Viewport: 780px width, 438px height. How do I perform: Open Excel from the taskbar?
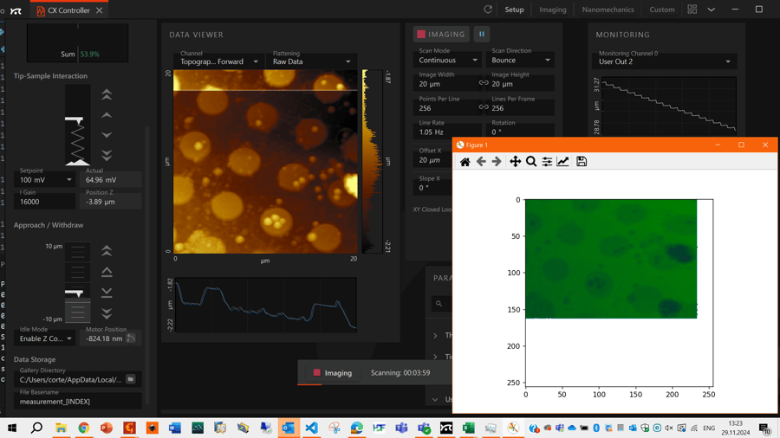tap(468, 428)
